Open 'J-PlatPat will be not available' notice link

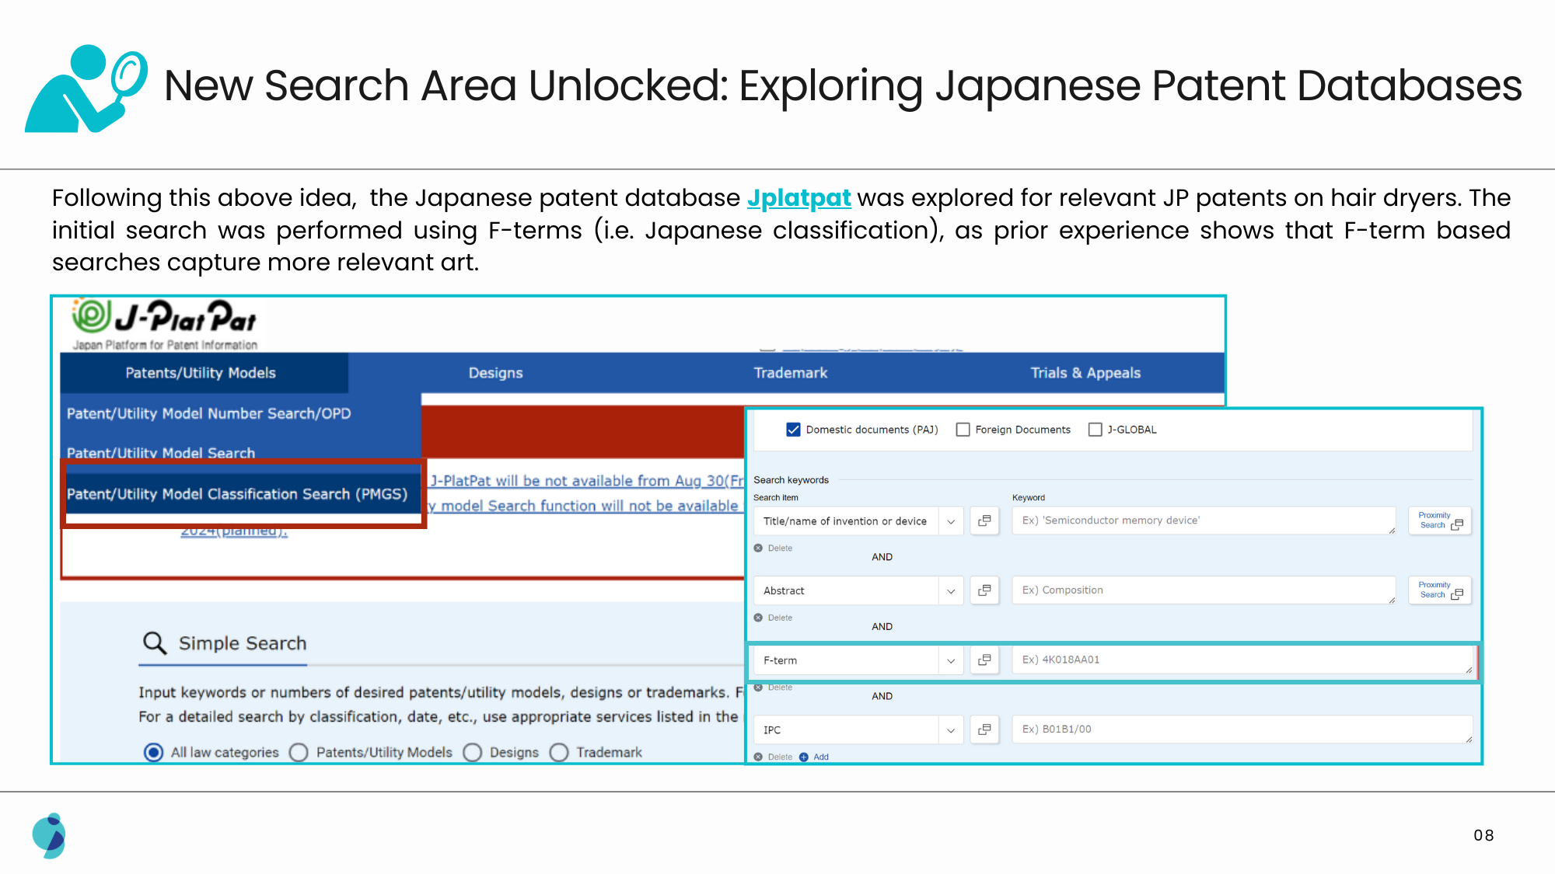coord(587,481)
